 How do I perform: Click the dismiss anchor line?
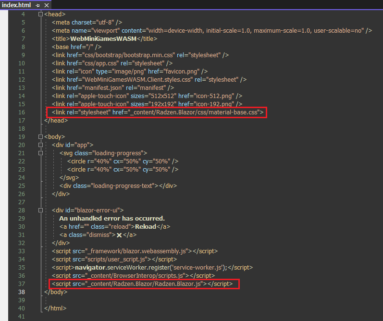click(x=98, y=235)
